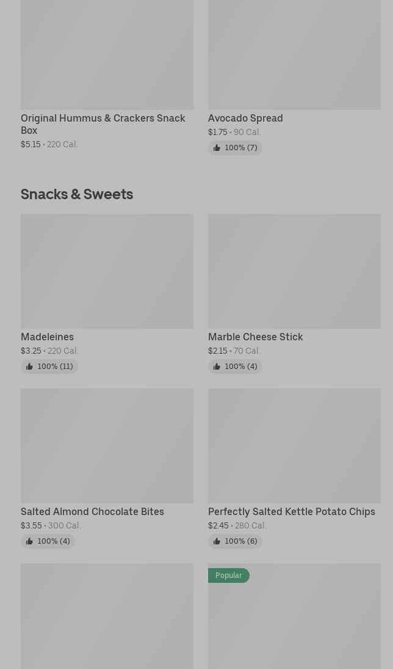Image resolution: width=393 pixels, height=669 pixels.
Task: Click Avocado Spread 100% (7) rating badge
Action: click(236, 148)
